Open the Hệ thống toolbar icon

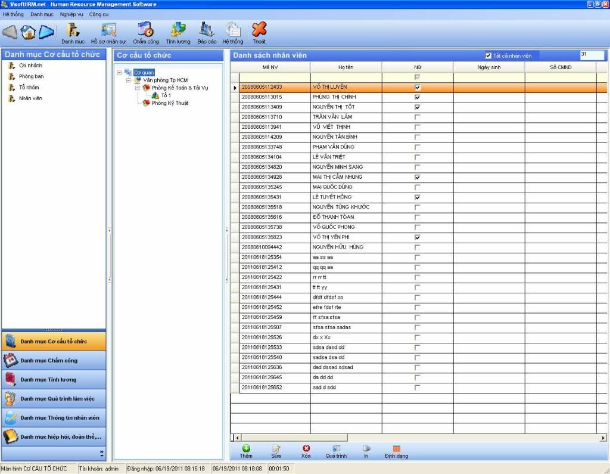point(233,33)
